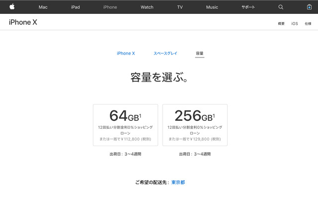Choose the 256GB capacity option
The image size is (318, 211).
pyautogui.click(x=195, y=125)
